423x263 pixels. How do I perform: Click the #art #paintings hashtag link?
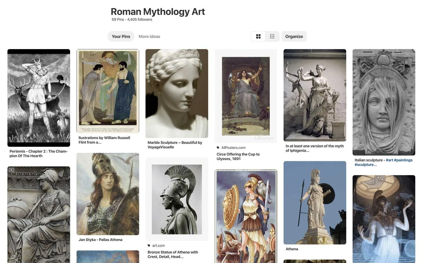pyautogui.click(x=399, y=160)
